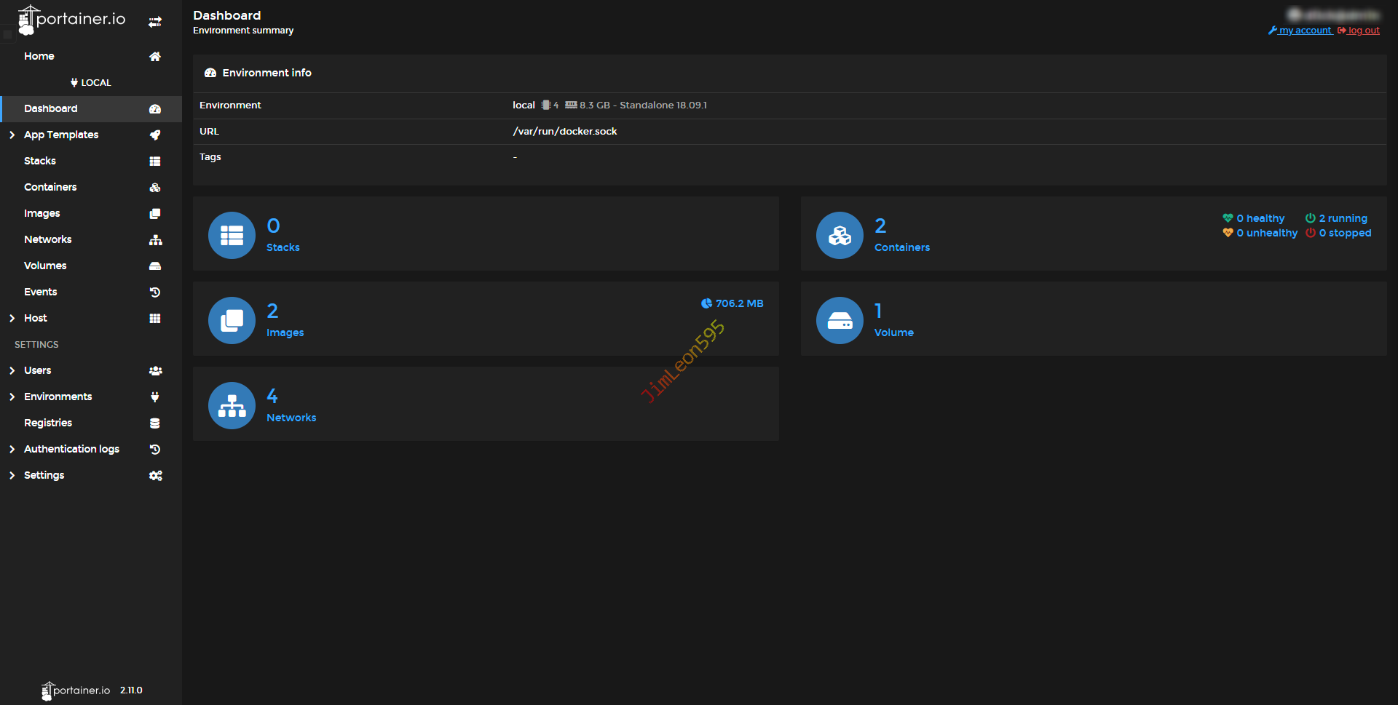Expand the Host menu chevron
This screenshot has height=705, width=1398.
coord(12,319)
